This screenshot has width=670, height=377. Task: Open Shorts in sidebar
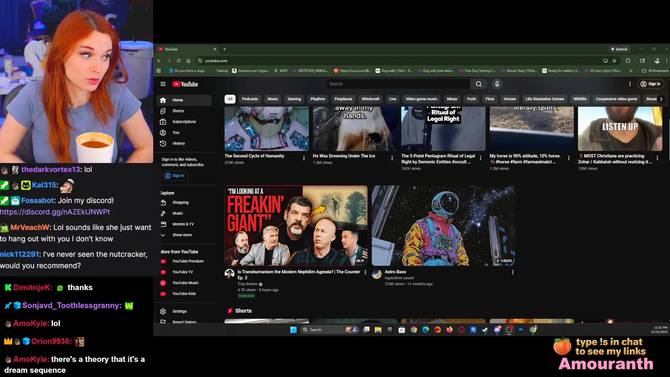[185, 111]
